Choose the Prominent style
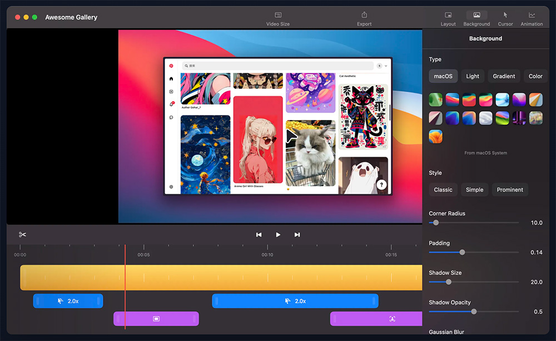 point(510,190)
